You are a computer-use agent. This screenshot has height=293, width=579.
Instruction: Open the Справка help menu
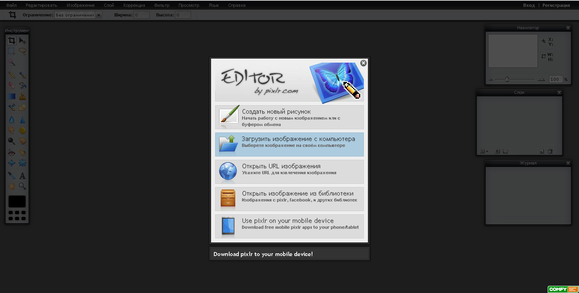pos(237,5)
